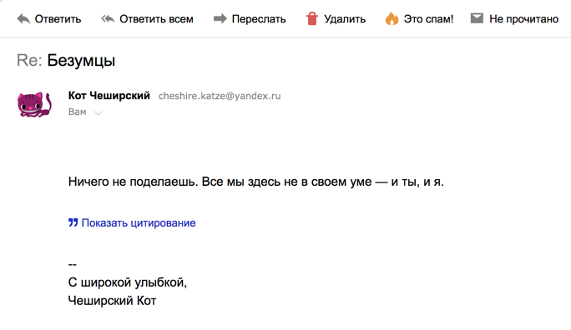The height and width of the screenshot is (330, 571).
Task: Click the reply-all double arrow icon
Action: (x=108, y=18)
